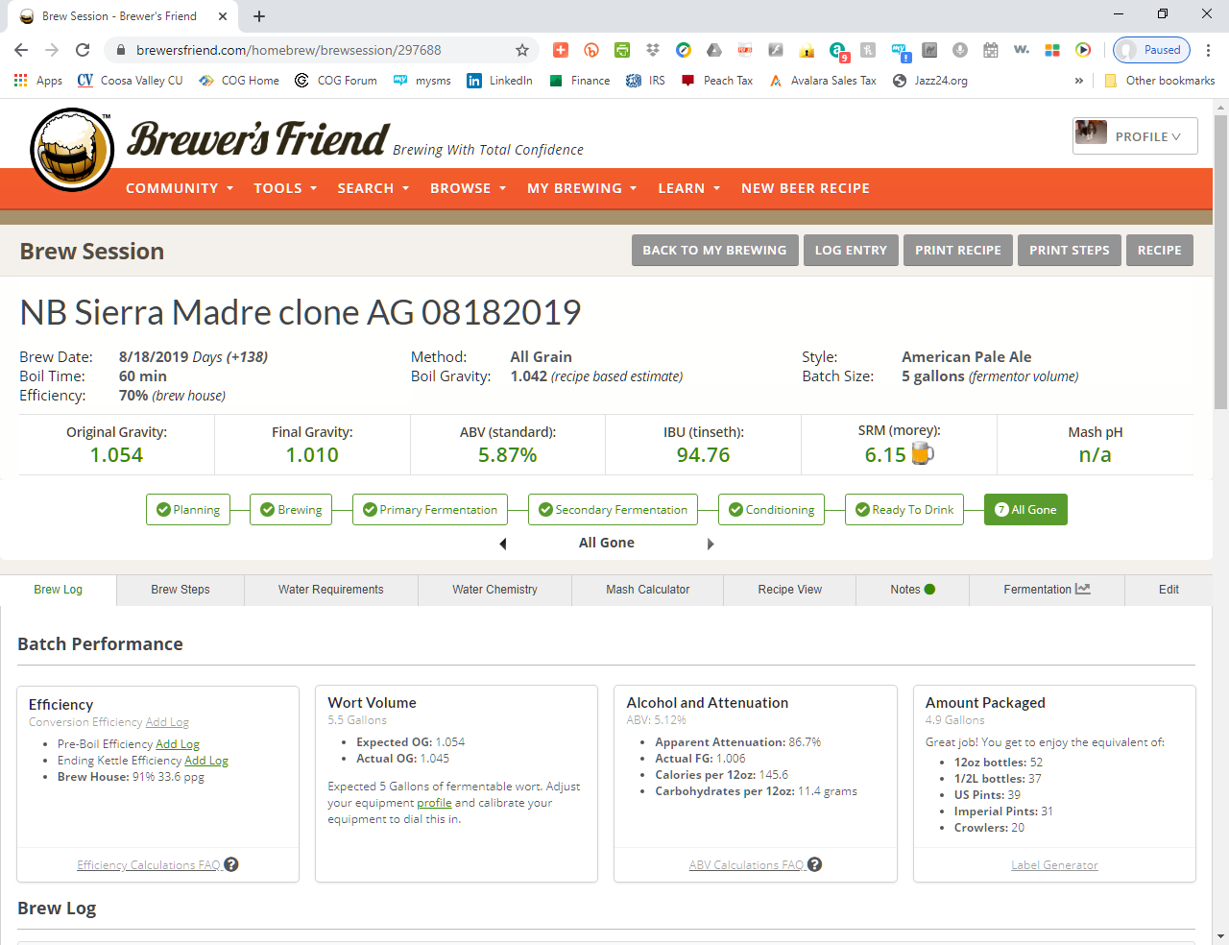
Task: Expand the Browse dropdown menu
Action: (468, 188)
